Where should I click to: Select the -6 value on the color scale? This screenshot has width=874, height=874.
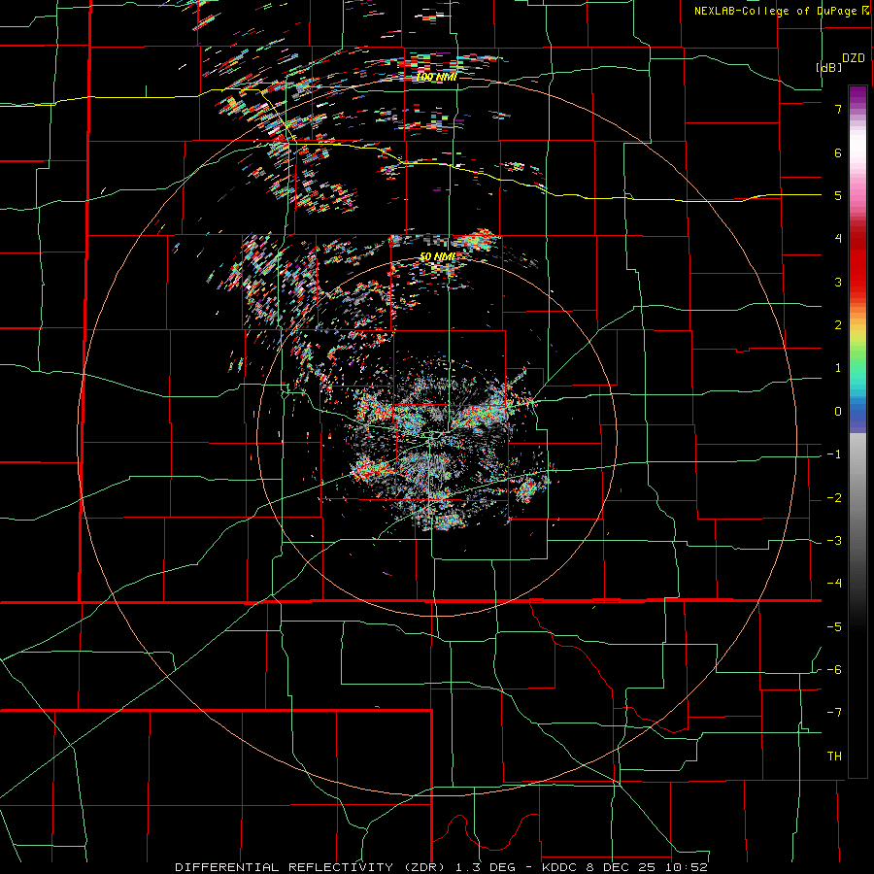[x=834, y=670]
